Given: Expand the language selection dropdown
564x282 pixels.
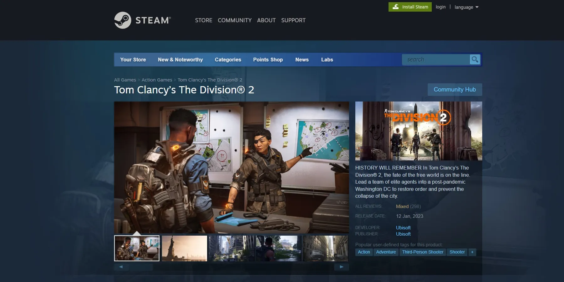Looking at the screenshot, I should 467,7.
